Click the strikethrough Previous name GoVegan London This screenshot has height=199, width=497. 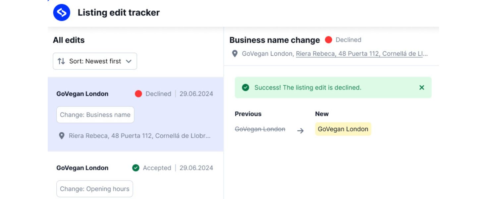260,129
